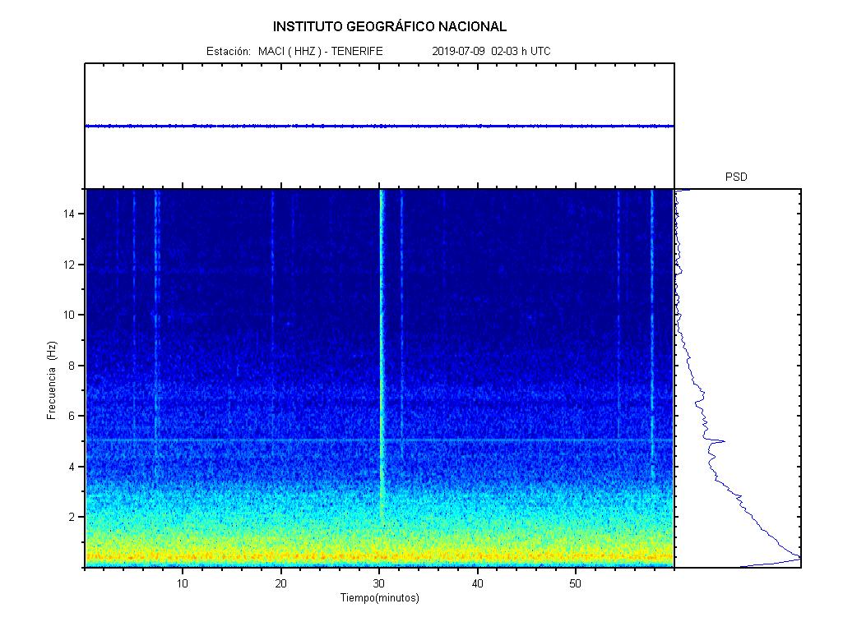The image size is (843, 631).
Task: Click the station label MACI ( HHZ ) - TENERIFE
Action: (320, 51)
